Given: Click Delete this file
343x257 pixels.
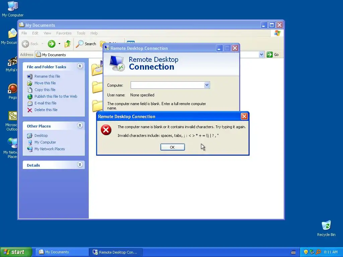Looking at the screenshot, I should point(46,110).
